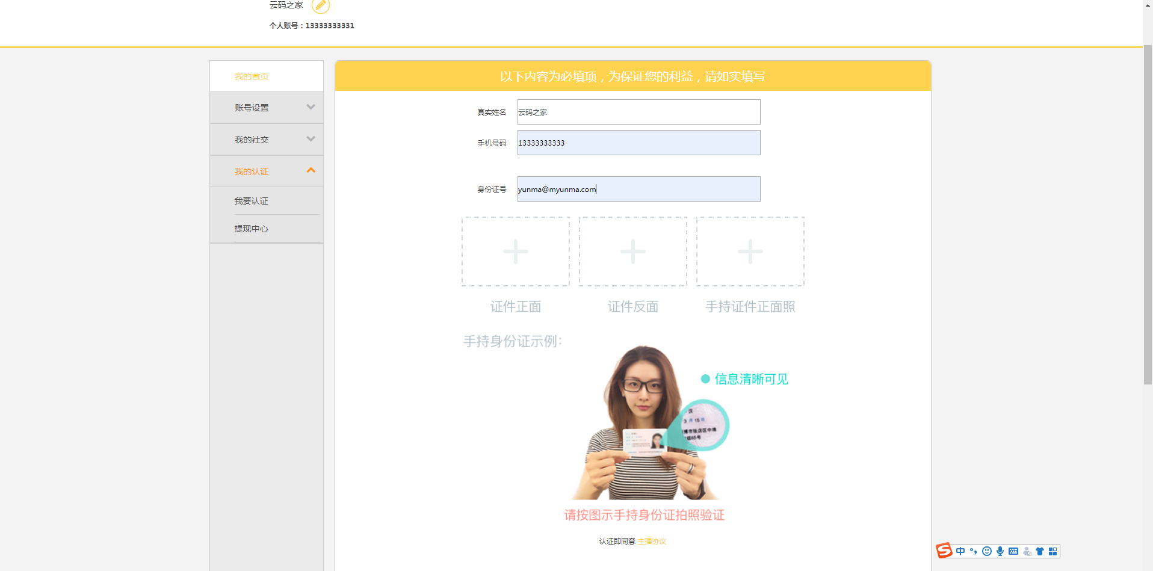Open the Sogou toolbox grid icon

pos(1053,551)
